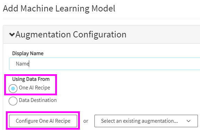Click the Configure One AI Recipe button
This screenshot has height=130, width=200.
[43, 121]
